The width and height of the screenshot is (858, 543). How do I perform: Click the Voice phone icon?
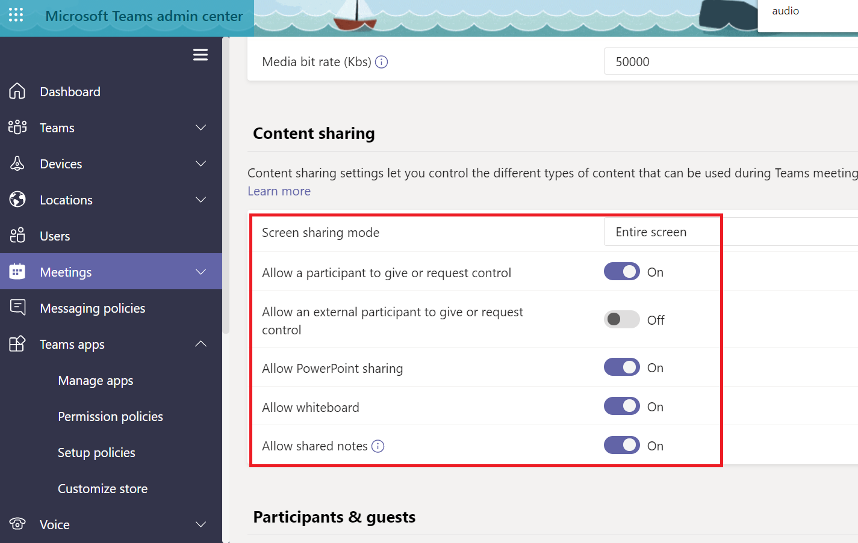[x=17, y=524]
